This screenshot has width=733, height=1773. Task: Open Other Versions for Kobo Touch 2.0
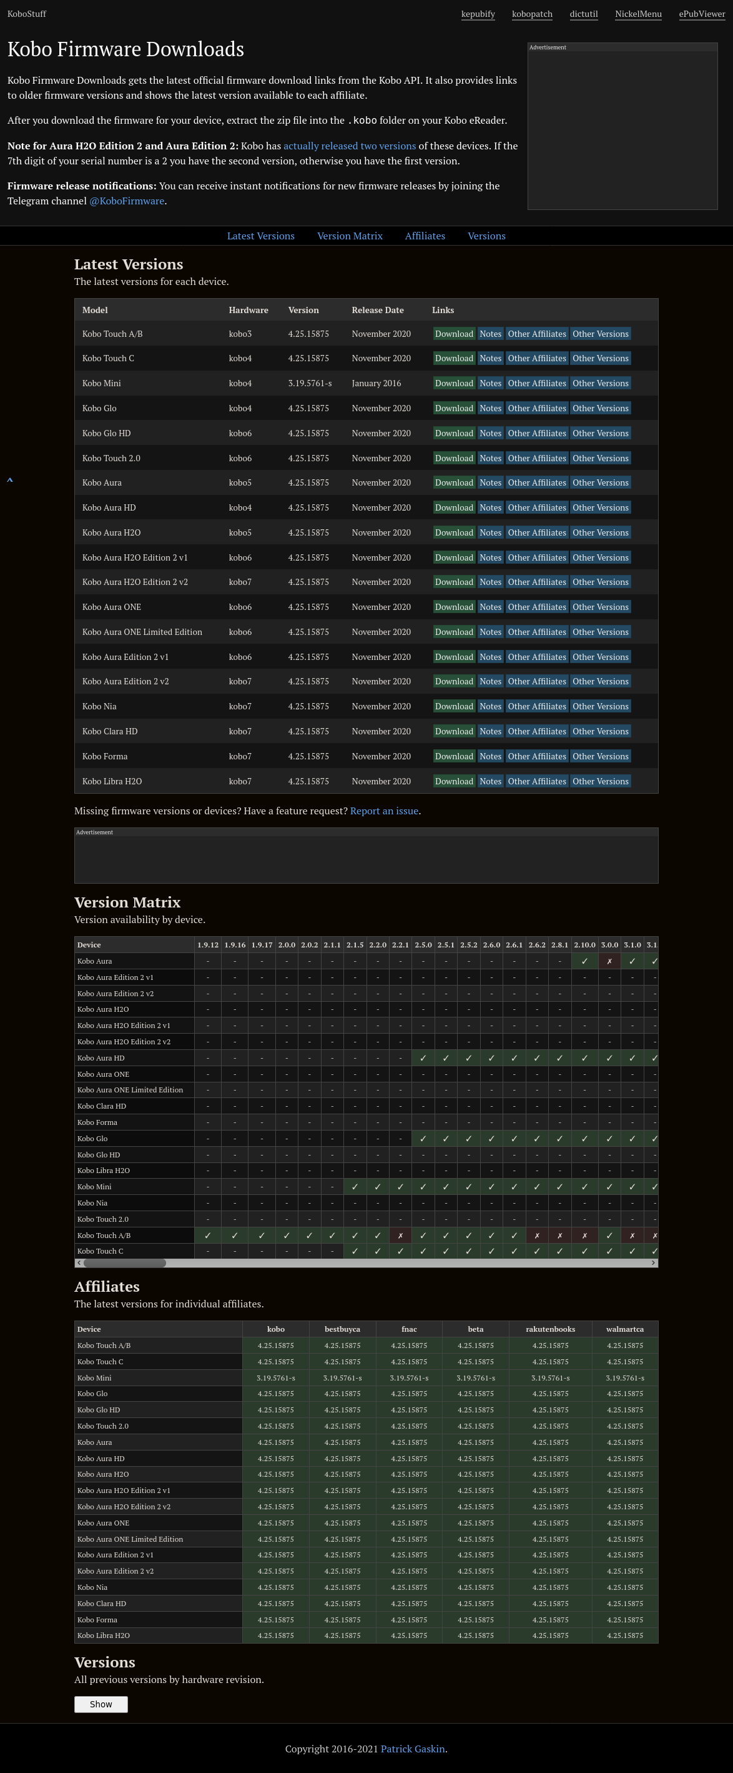tap(600, 458)
